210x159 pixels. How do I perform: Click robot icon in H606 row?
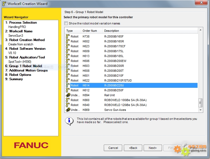[x=68, y=61]
